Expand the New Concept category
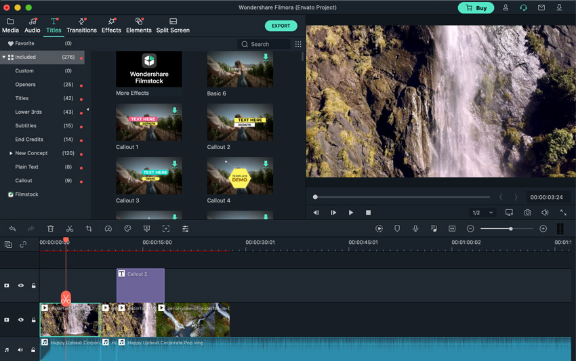Viewport: 576px width, 361px height. tap(11, 153)
